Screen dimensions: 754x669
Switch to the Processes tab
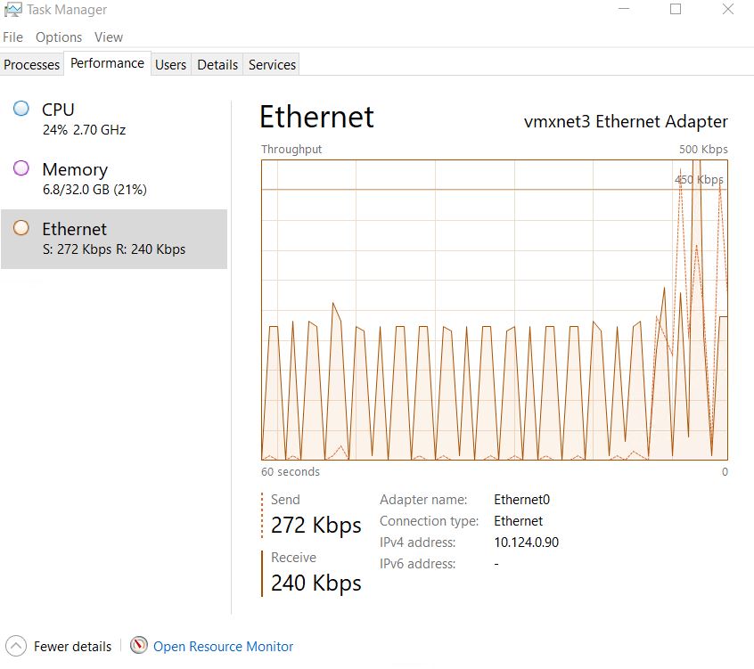[32, 65]
